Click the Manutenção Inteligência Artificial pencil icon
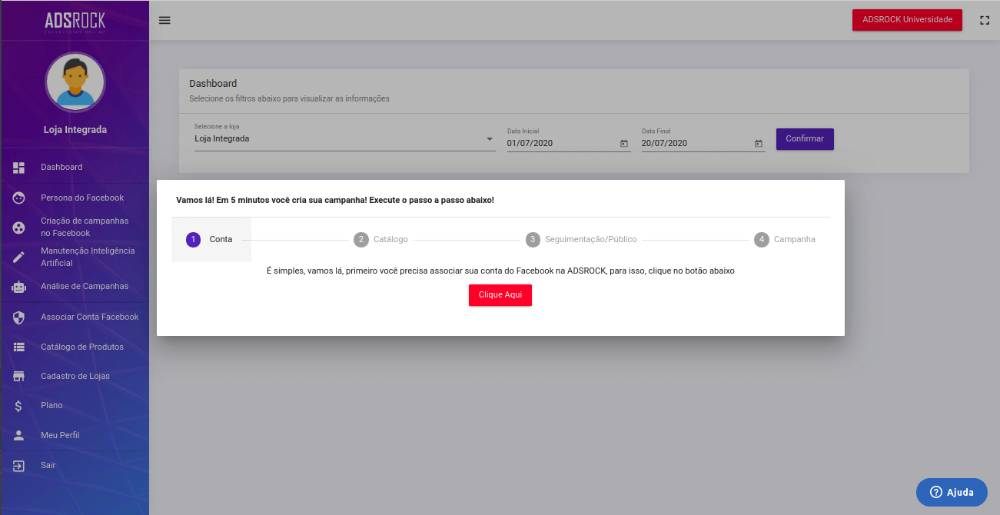The width and height of the screenshot is (1000, 515). (19, 257)
